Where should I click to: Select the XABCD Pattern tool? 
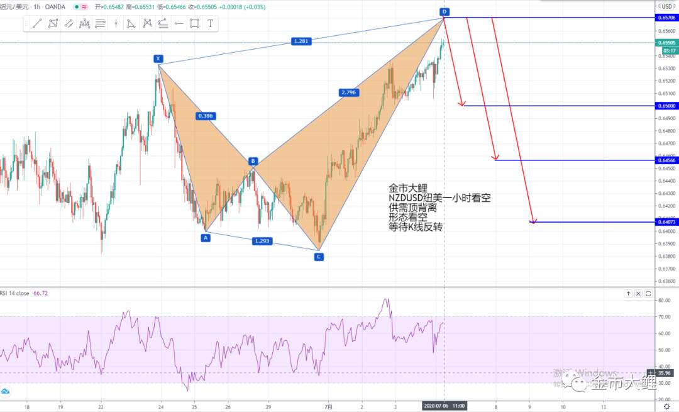pos(53,23)
